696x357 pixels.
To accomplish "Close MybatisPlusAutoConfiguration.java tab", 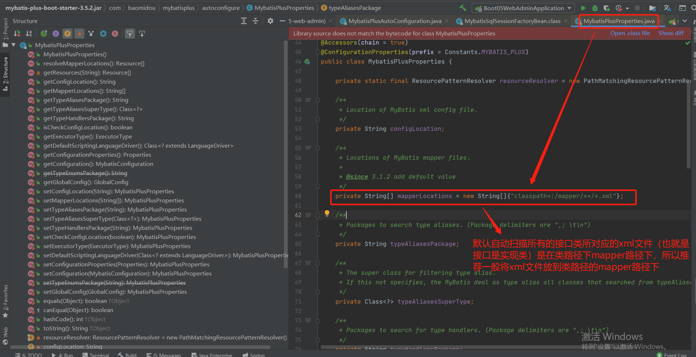I will click(446, 21).
